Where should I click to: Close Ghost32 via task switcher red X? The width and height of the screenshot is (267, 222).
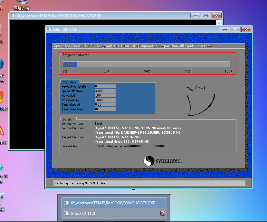163,213
